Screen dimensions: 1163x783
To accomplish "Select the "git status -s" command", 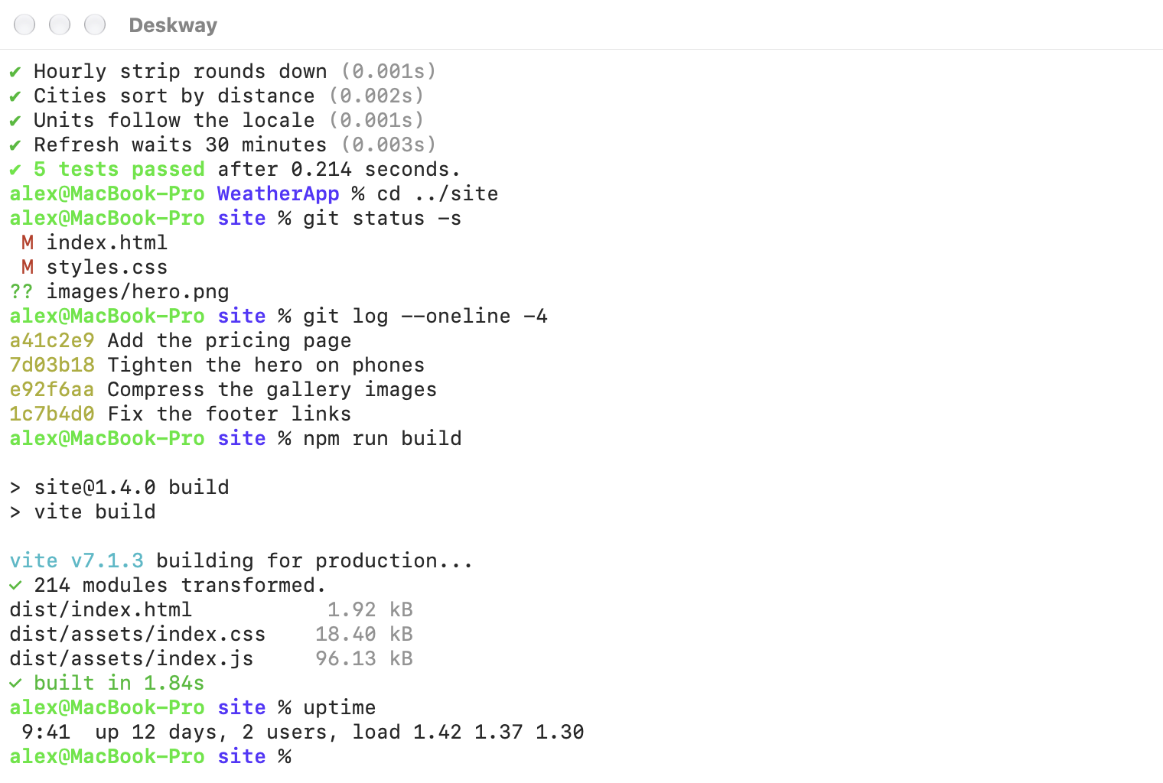I will tap(382, 218).
